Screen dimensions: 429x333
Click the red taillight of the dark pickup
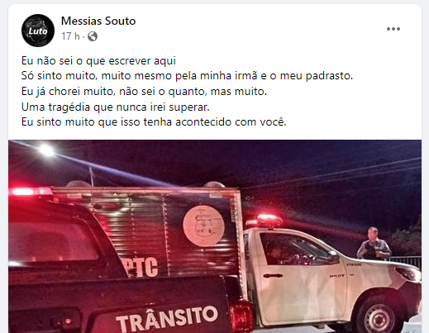[x=241, y=316]
